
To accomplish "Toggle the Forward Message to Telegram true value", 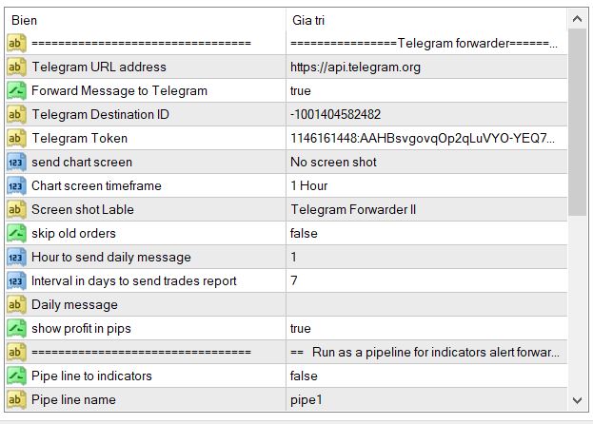I will coord(424,91).
